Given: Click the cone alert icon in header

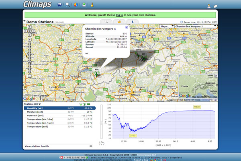Looking at the screenshot, I should pos(92,4).
